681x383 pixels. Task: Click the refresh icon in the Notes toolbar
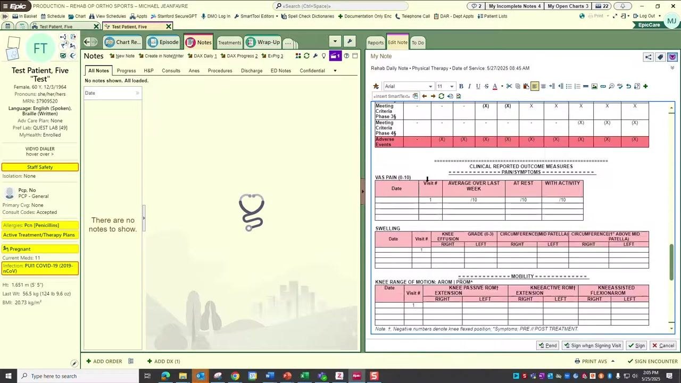(x=306, y=56)
